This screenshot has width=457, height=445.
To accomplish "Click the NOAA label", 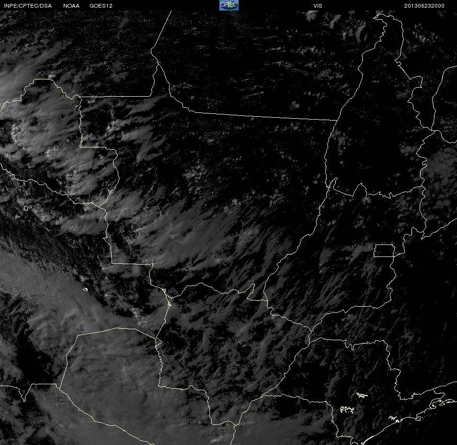I will [71, 6].
